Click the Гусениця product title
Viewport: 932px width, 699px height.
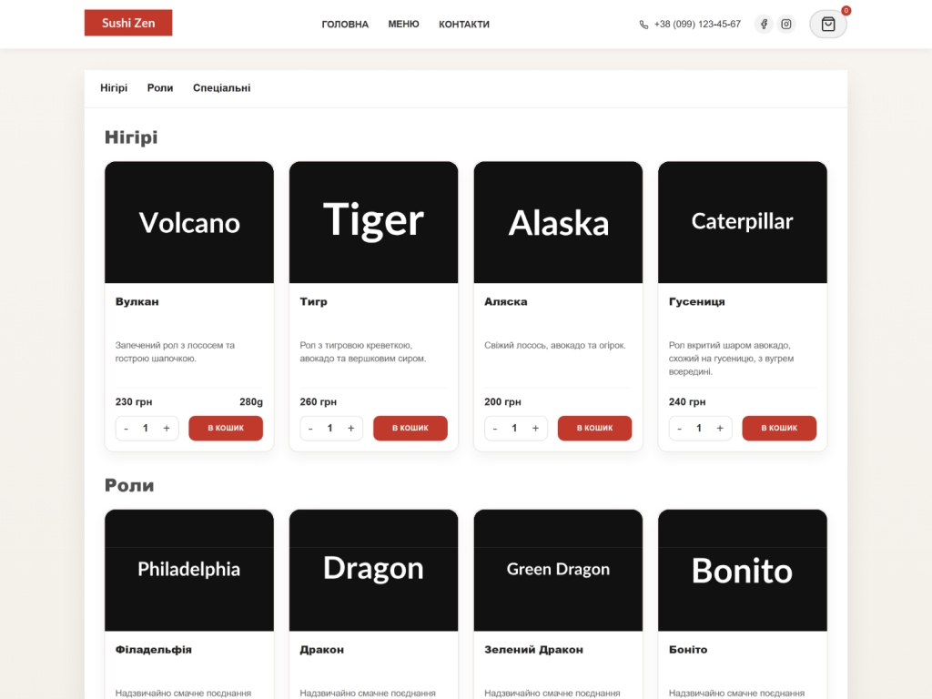[x=696, y=301]
